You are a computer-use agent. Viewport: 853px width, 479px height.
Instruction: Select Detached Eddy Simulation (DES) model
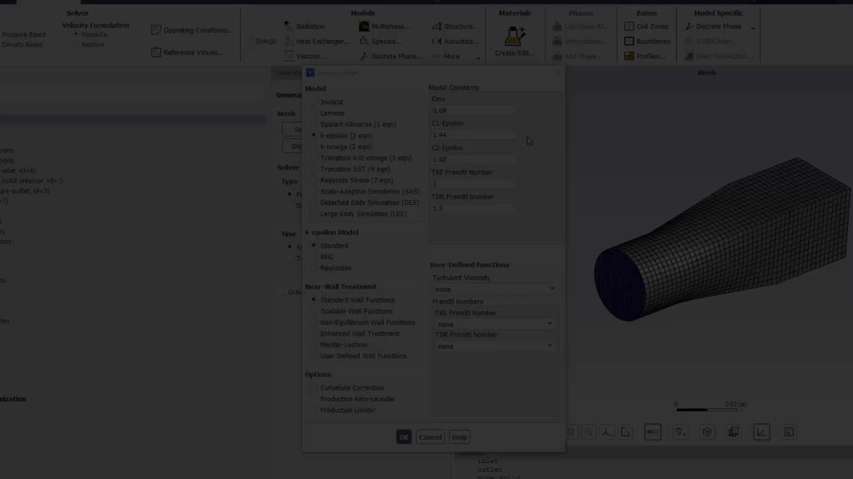point(365,203)
